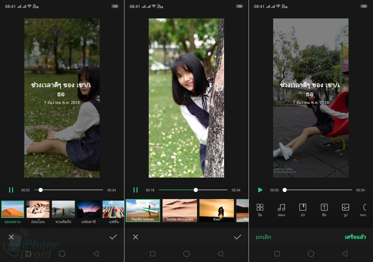Tap the 00:18 elapsed time on middle screen
373x262 pixels.
click(x=150, y=190)
